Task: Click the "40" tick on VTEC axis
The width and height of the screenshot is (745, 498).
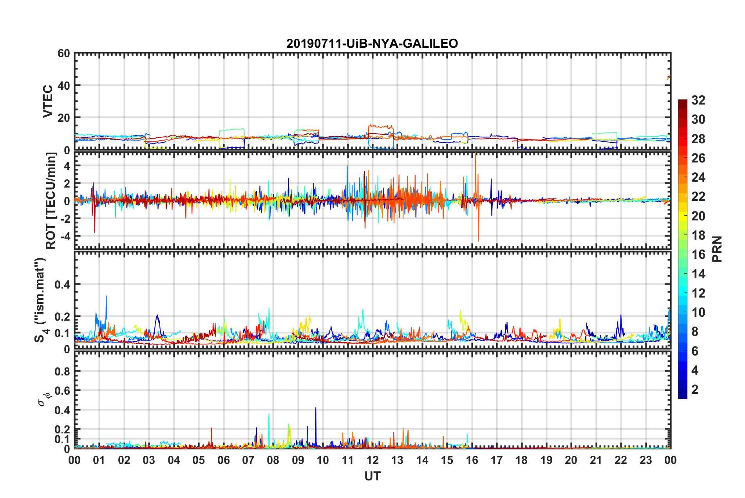Action: [64, 86]
